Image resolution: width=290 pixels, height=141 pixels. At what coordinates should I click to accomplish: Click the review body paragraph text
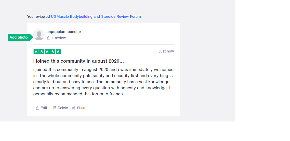(x=103, y=82)
